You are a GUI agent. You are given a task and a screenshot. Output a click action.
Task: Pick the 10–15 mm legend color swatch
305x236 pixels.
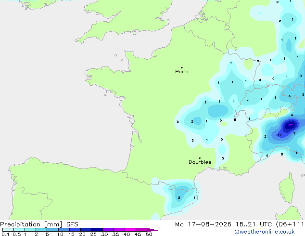[64, 230]
